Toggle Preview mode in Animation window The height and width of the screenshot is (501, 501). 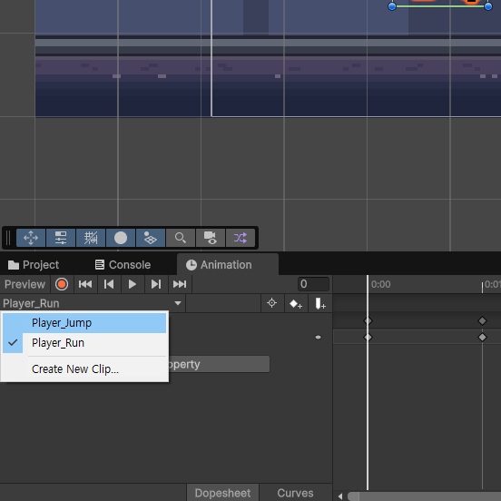(x=25, y=284)
